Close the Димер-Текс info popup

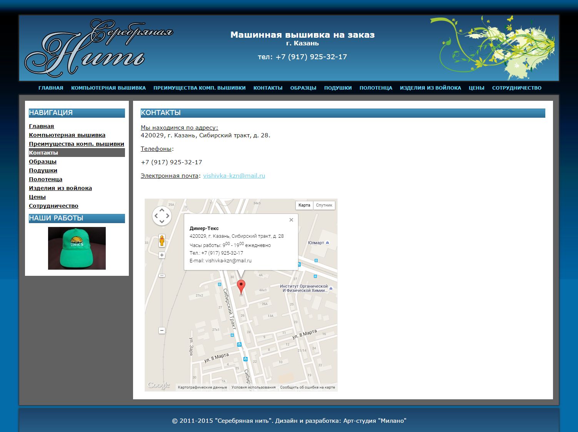point(291,220)
